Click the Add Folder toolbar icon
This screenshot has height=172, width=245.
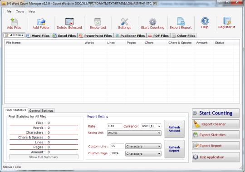[x=41, y=22]
